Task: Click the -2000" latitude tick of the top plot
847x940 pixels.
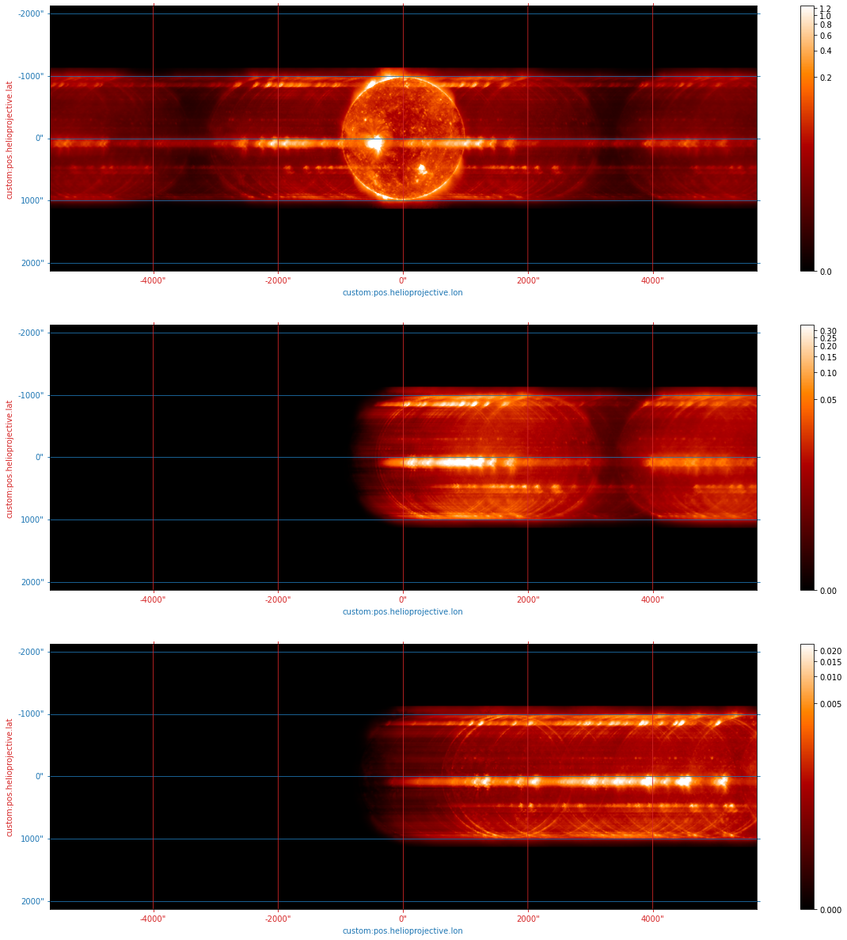Action: click(31, 13)
